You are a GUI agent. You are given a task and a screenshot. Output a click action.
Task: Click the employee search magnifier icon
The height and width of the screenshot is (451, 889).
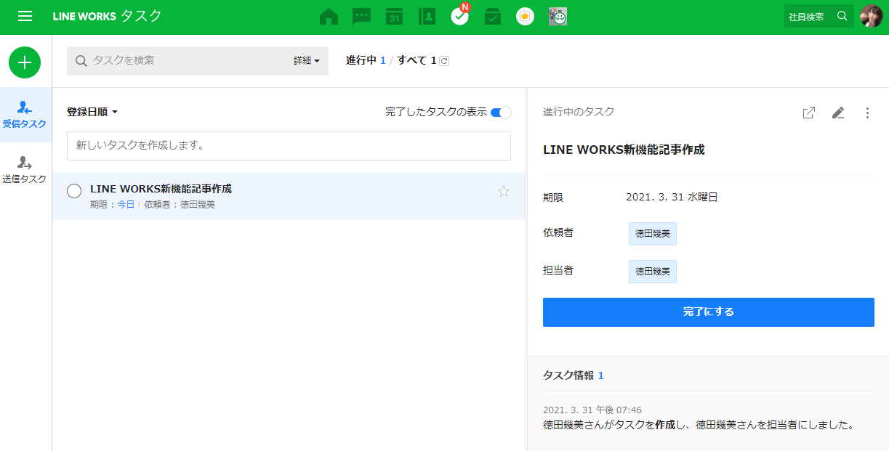click(x=842, y=16)
